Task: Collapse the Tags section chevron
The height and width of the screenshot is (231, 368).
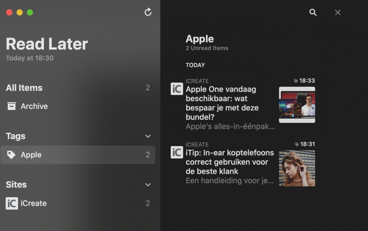Action: 148,136
